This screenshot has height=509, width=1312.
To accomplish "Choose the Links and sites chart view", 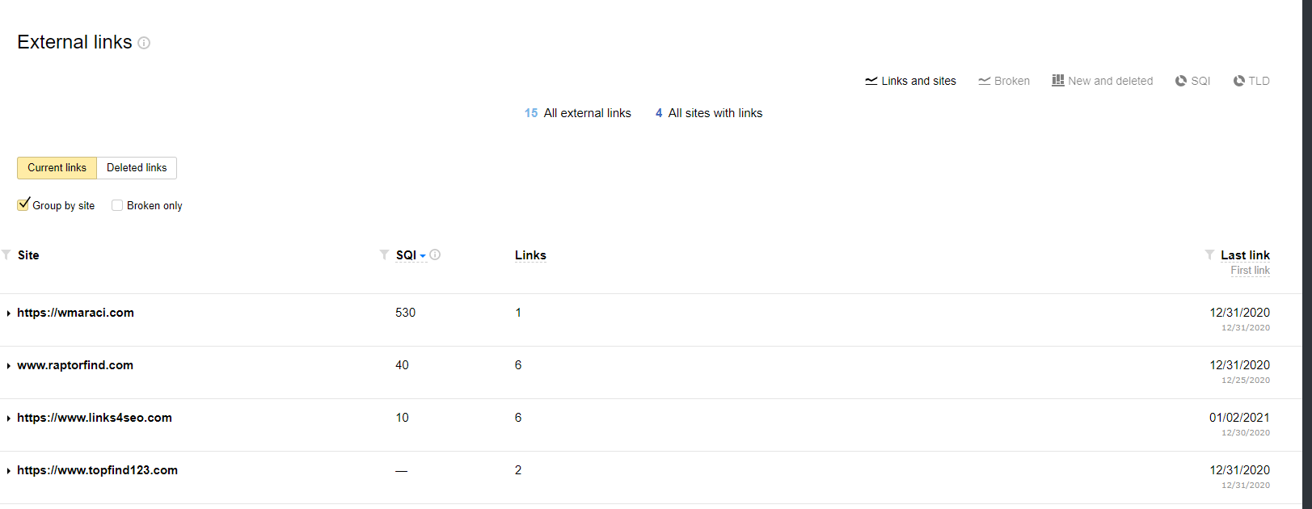I will [x=910, y=81].
